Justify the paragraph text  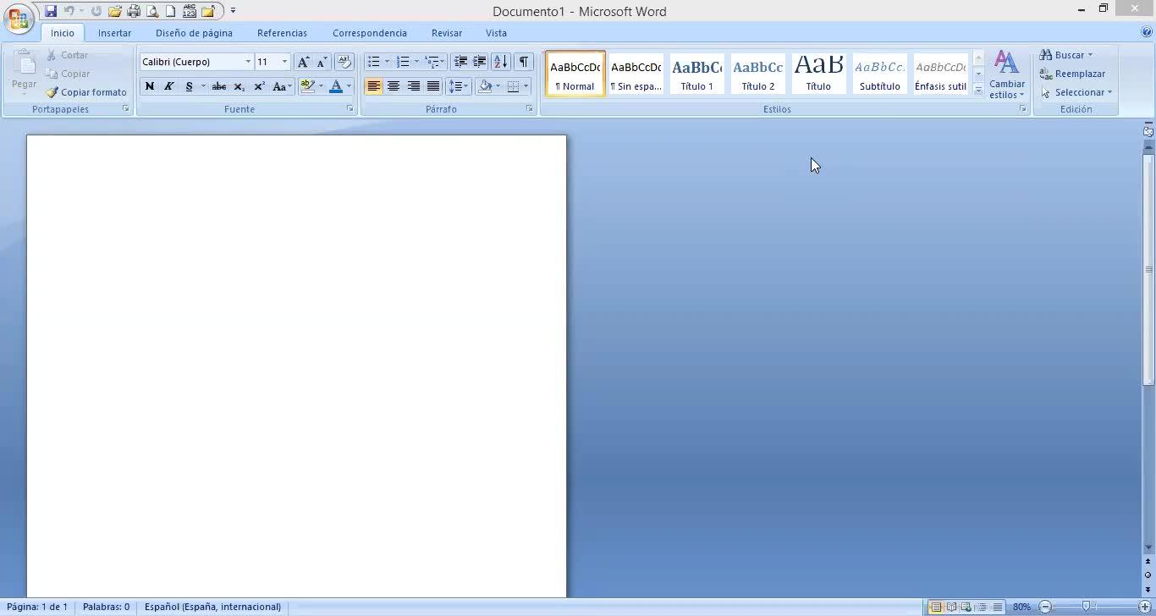(433, 86)
